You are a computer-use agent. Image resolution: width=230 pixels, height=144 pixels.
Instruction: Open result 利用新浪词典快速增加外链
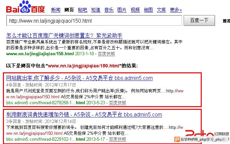coord(84,114)
